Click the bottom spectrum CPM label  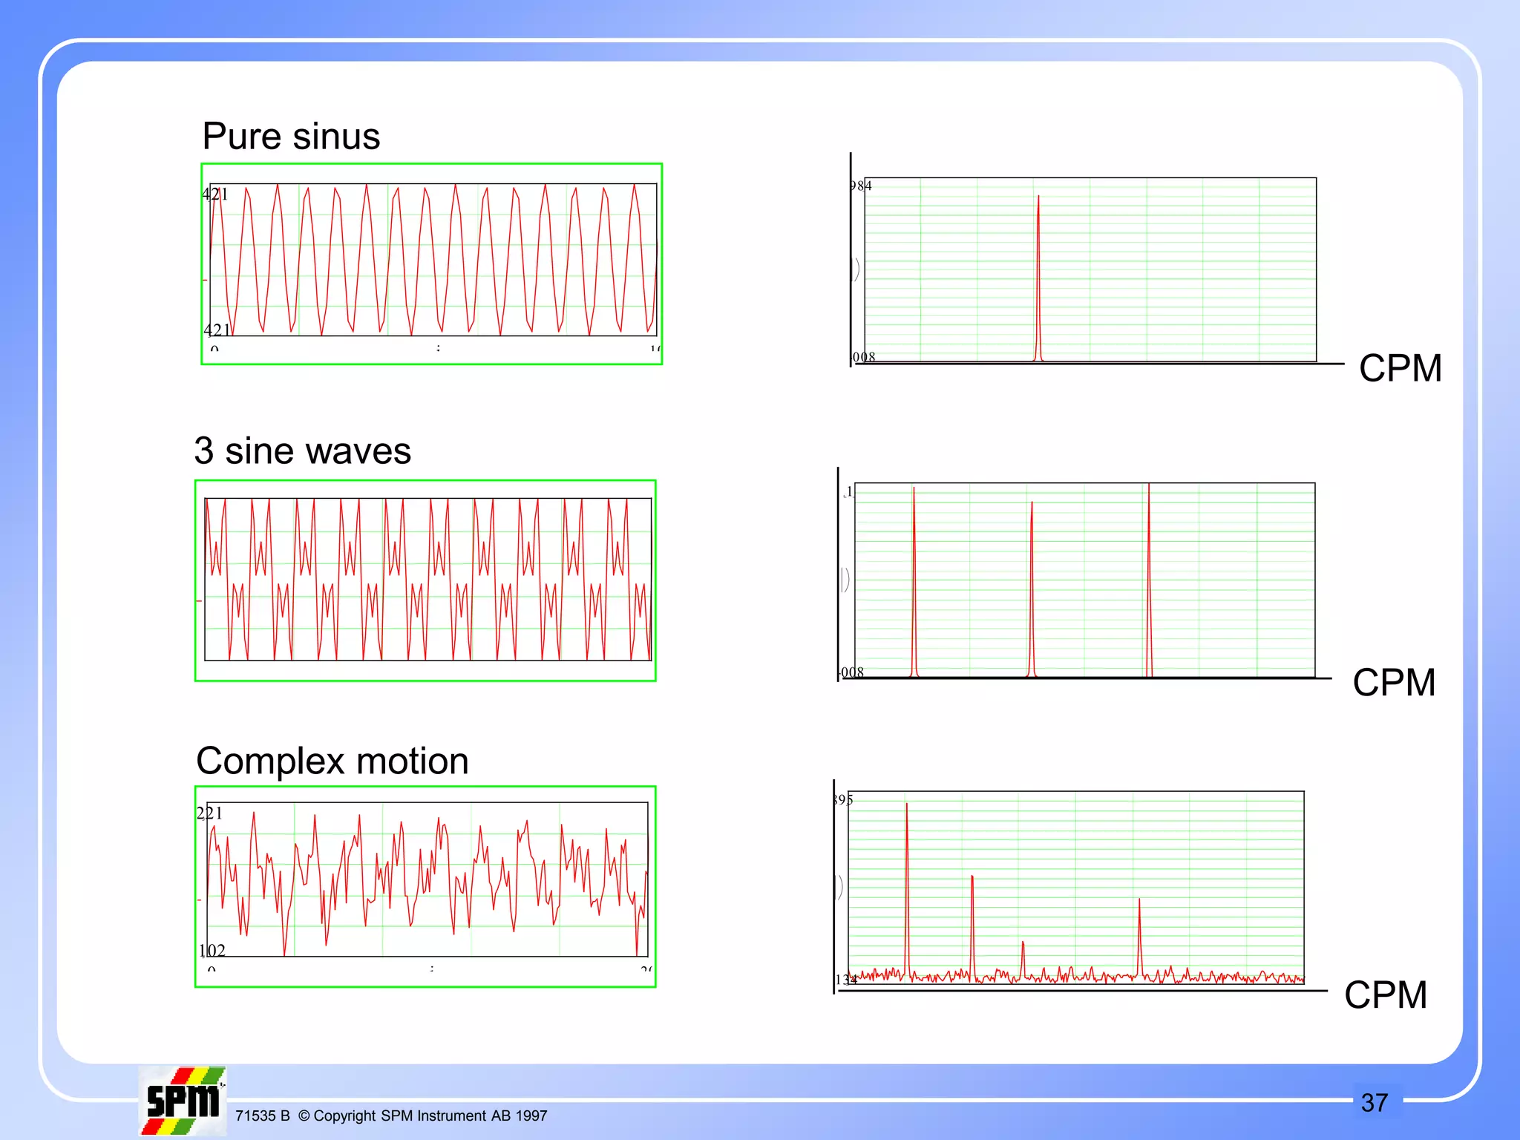tap(1386, 995)
